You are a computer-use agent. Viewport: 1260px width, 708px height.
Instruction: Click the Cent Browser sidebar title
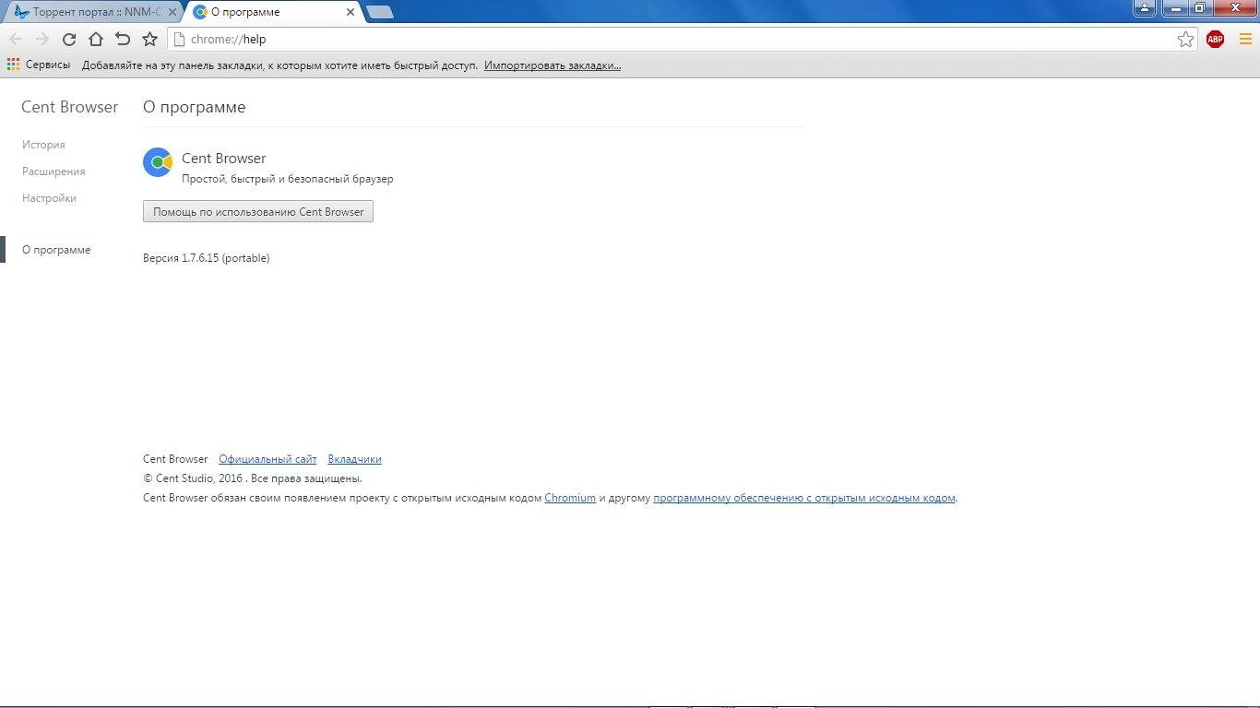(x=70, y=107)
